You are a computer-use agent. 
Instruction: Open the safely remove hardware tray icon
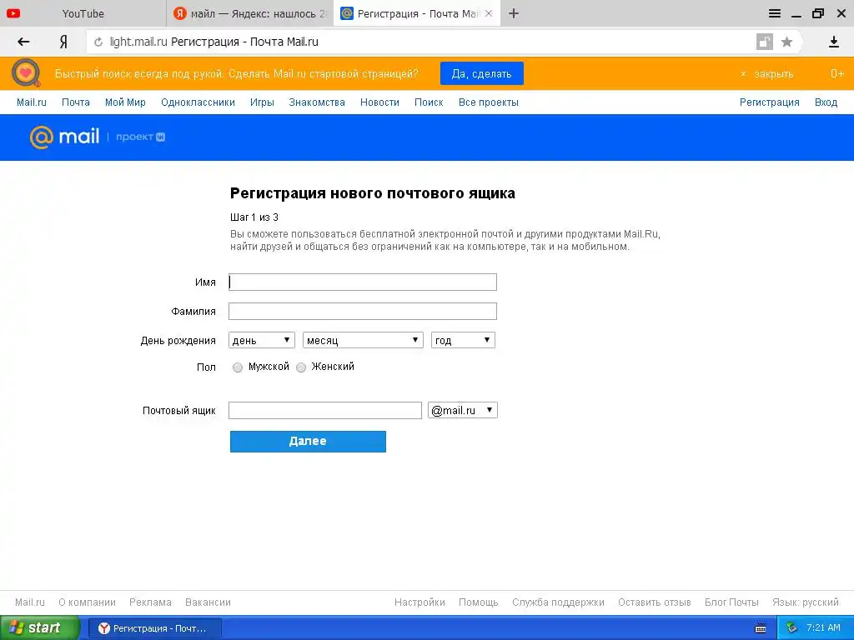click(x=791, y=628)
